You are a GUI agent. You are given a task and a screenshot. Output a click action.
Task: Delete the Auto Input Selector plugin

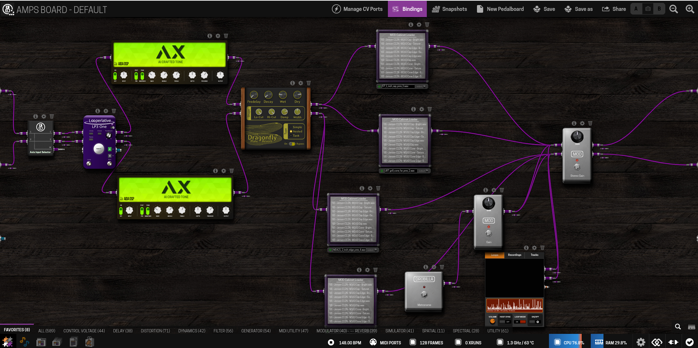click(52, 116)
